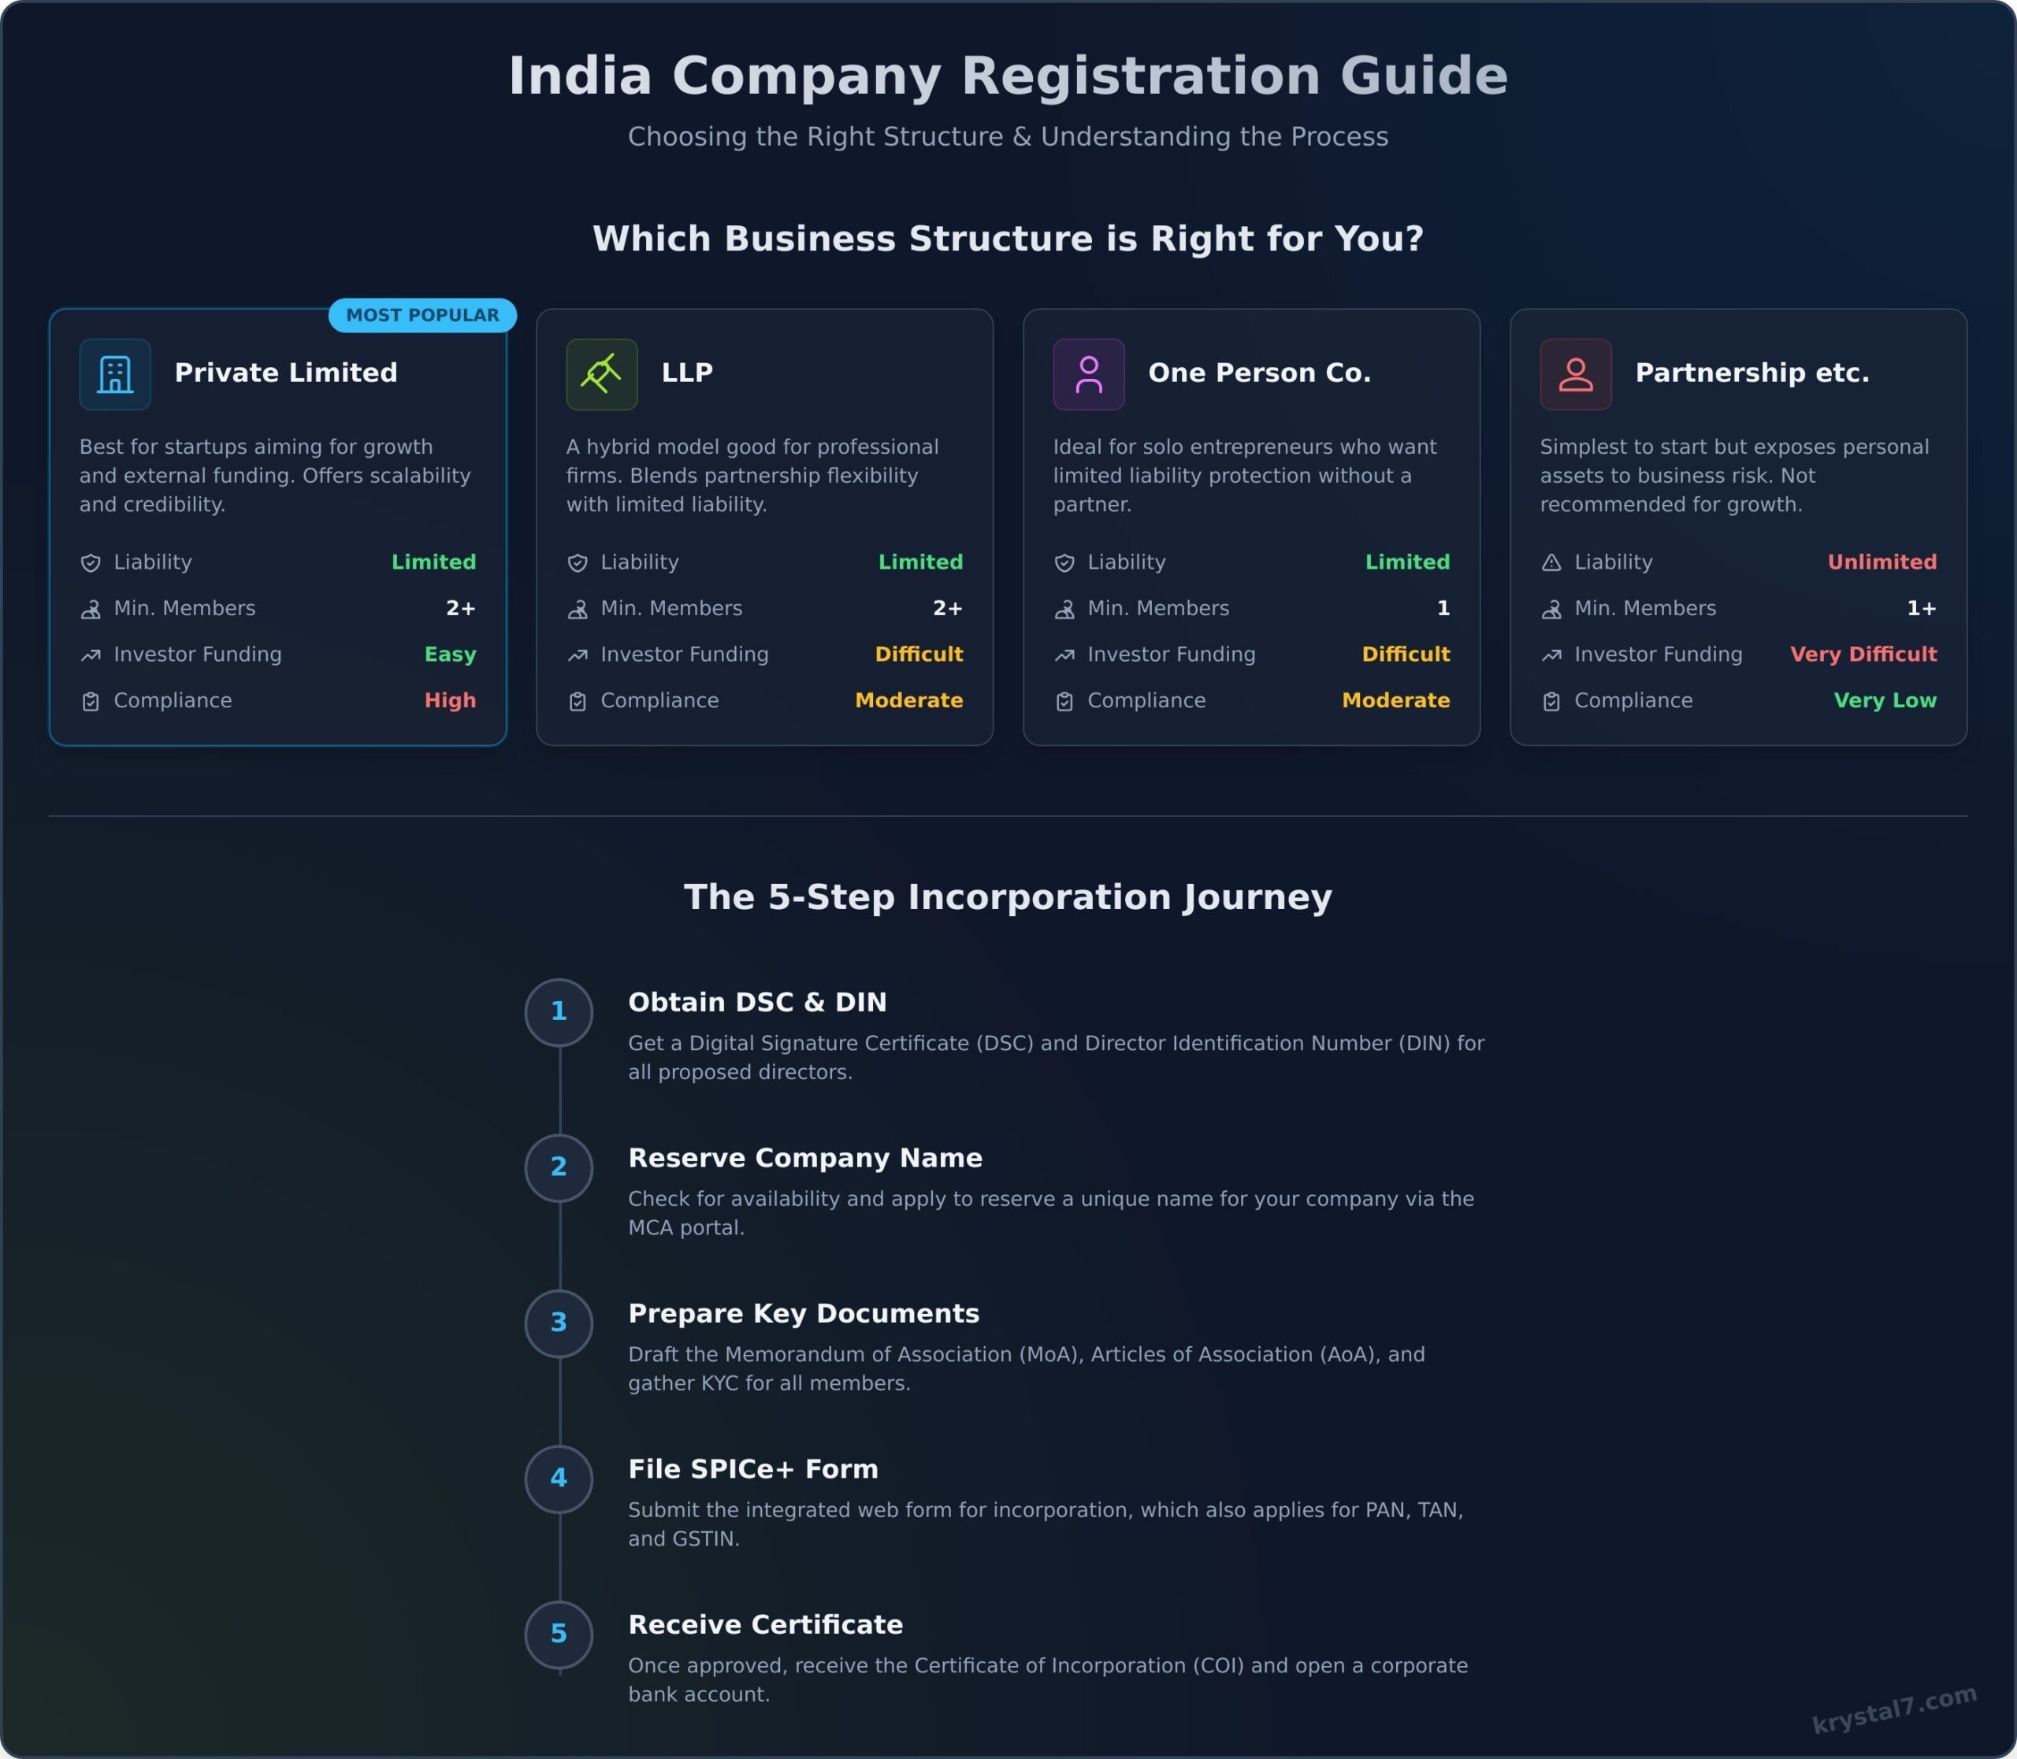The height and width of the screenshot is (1759, 2017).
Task: Click the Partnership red user icon
Action: [1575, 373]
